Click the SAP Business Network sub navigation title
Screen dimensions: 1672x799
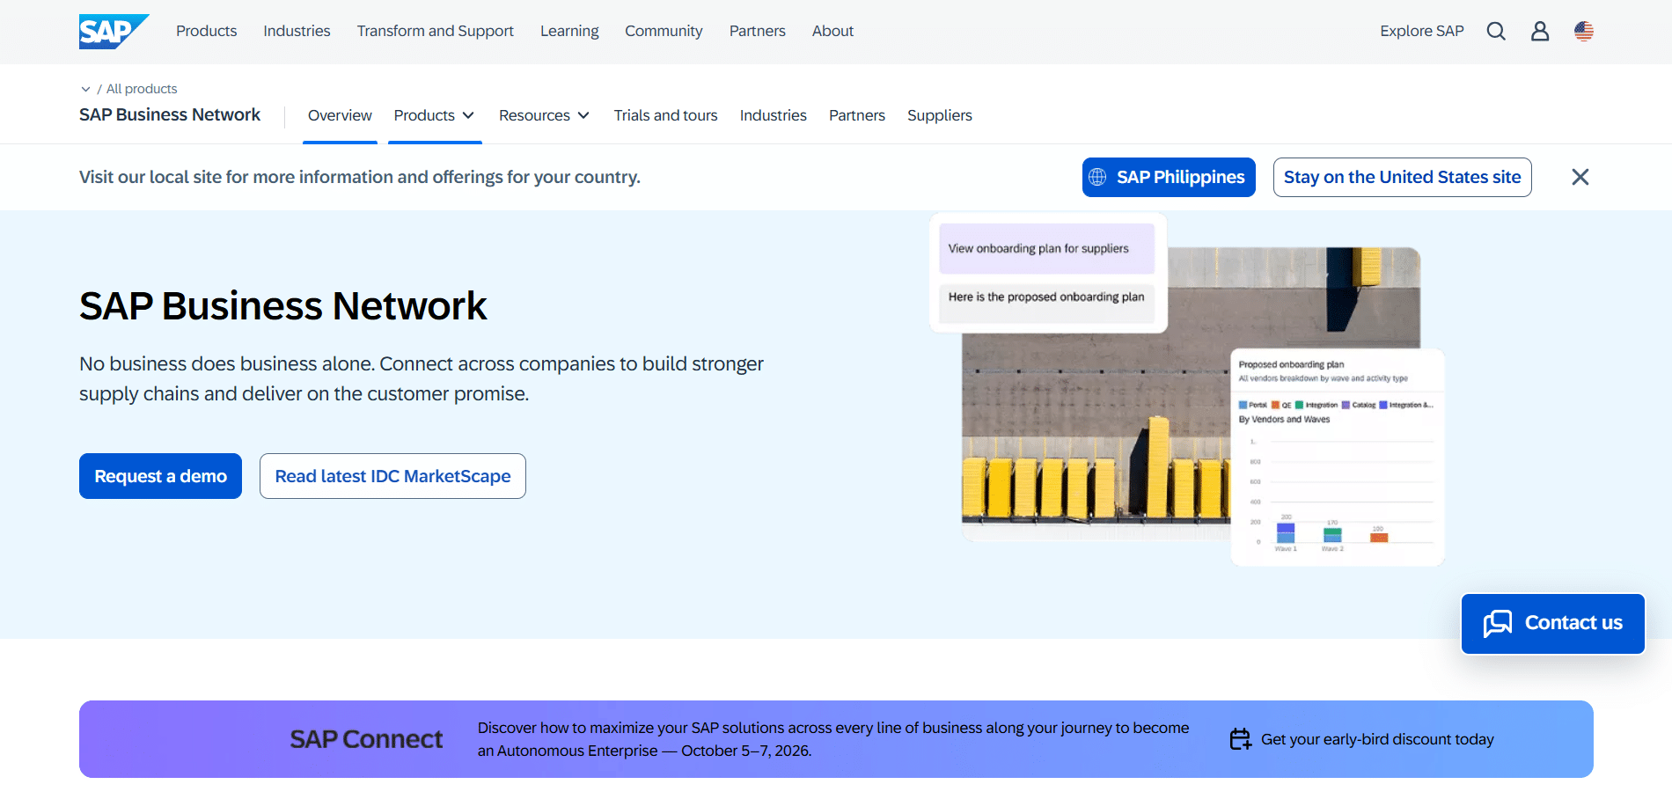pos(170,114)
